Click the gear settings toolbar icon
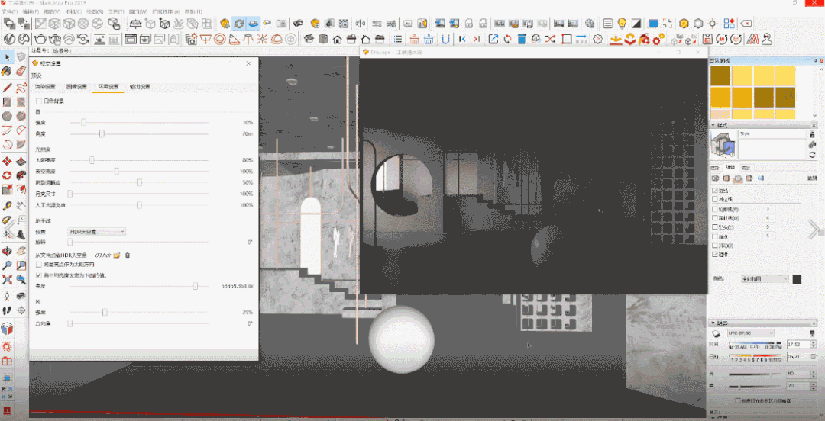 click(597, 39)
